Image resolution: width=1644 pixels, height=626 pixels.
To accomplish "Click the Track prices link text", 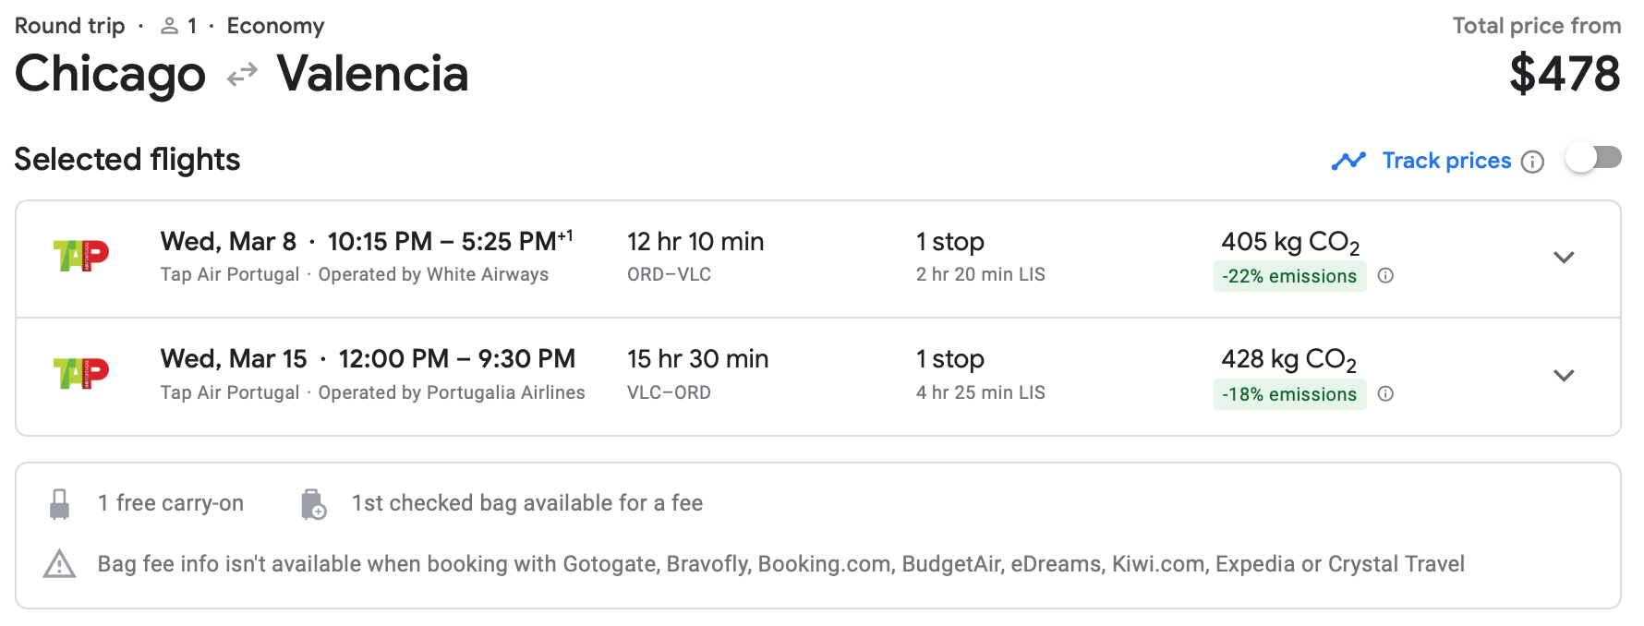I will 1446,161.
